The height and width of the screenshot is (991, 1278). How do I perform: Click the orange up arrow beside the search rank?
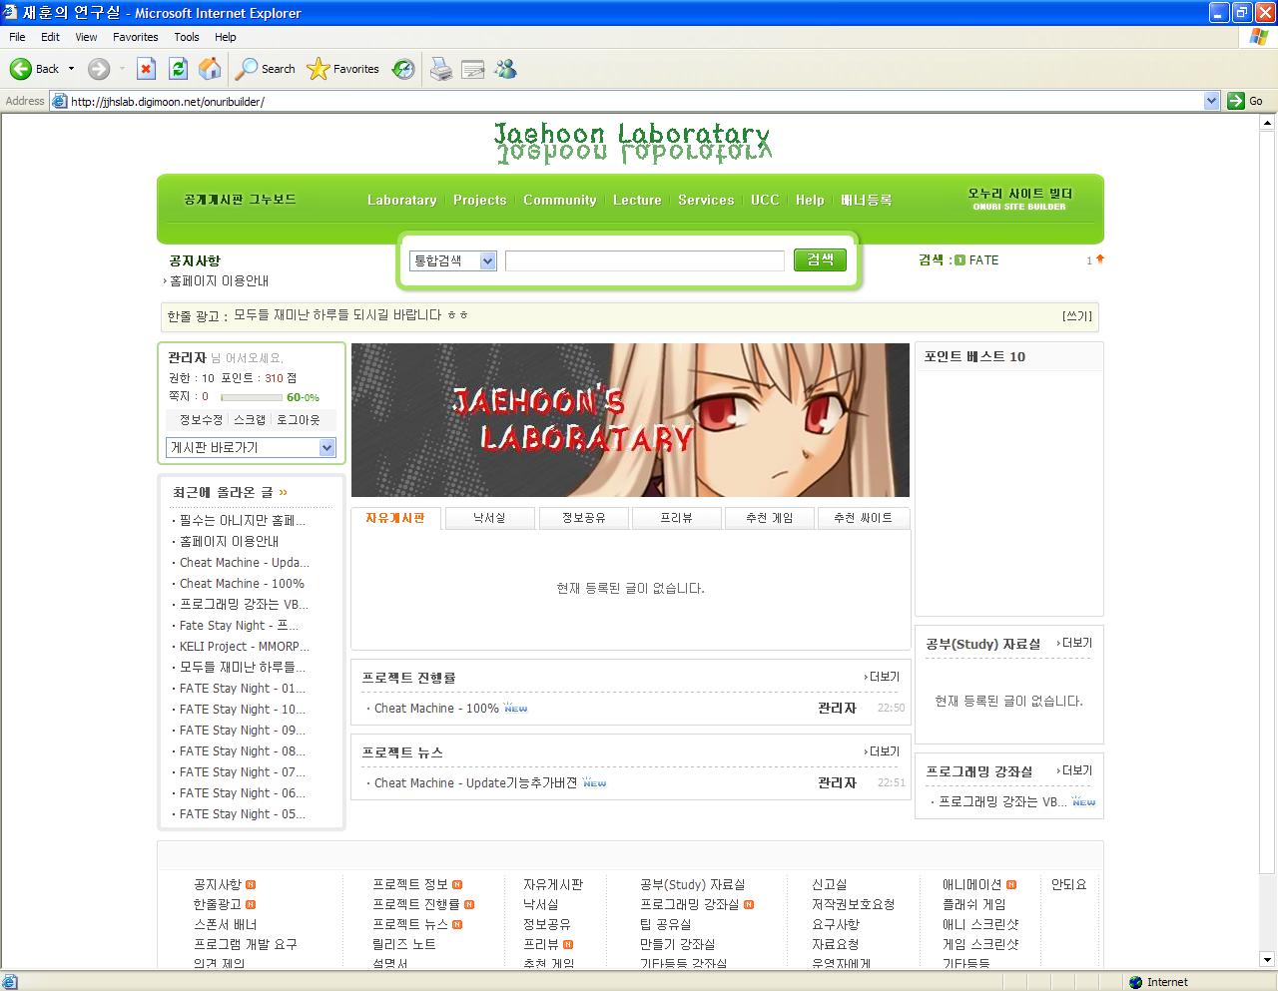[1100, 259]
